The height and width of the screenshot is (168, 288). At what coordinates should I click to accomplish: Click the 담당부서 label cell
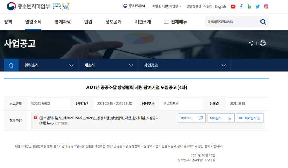[148, 104]
